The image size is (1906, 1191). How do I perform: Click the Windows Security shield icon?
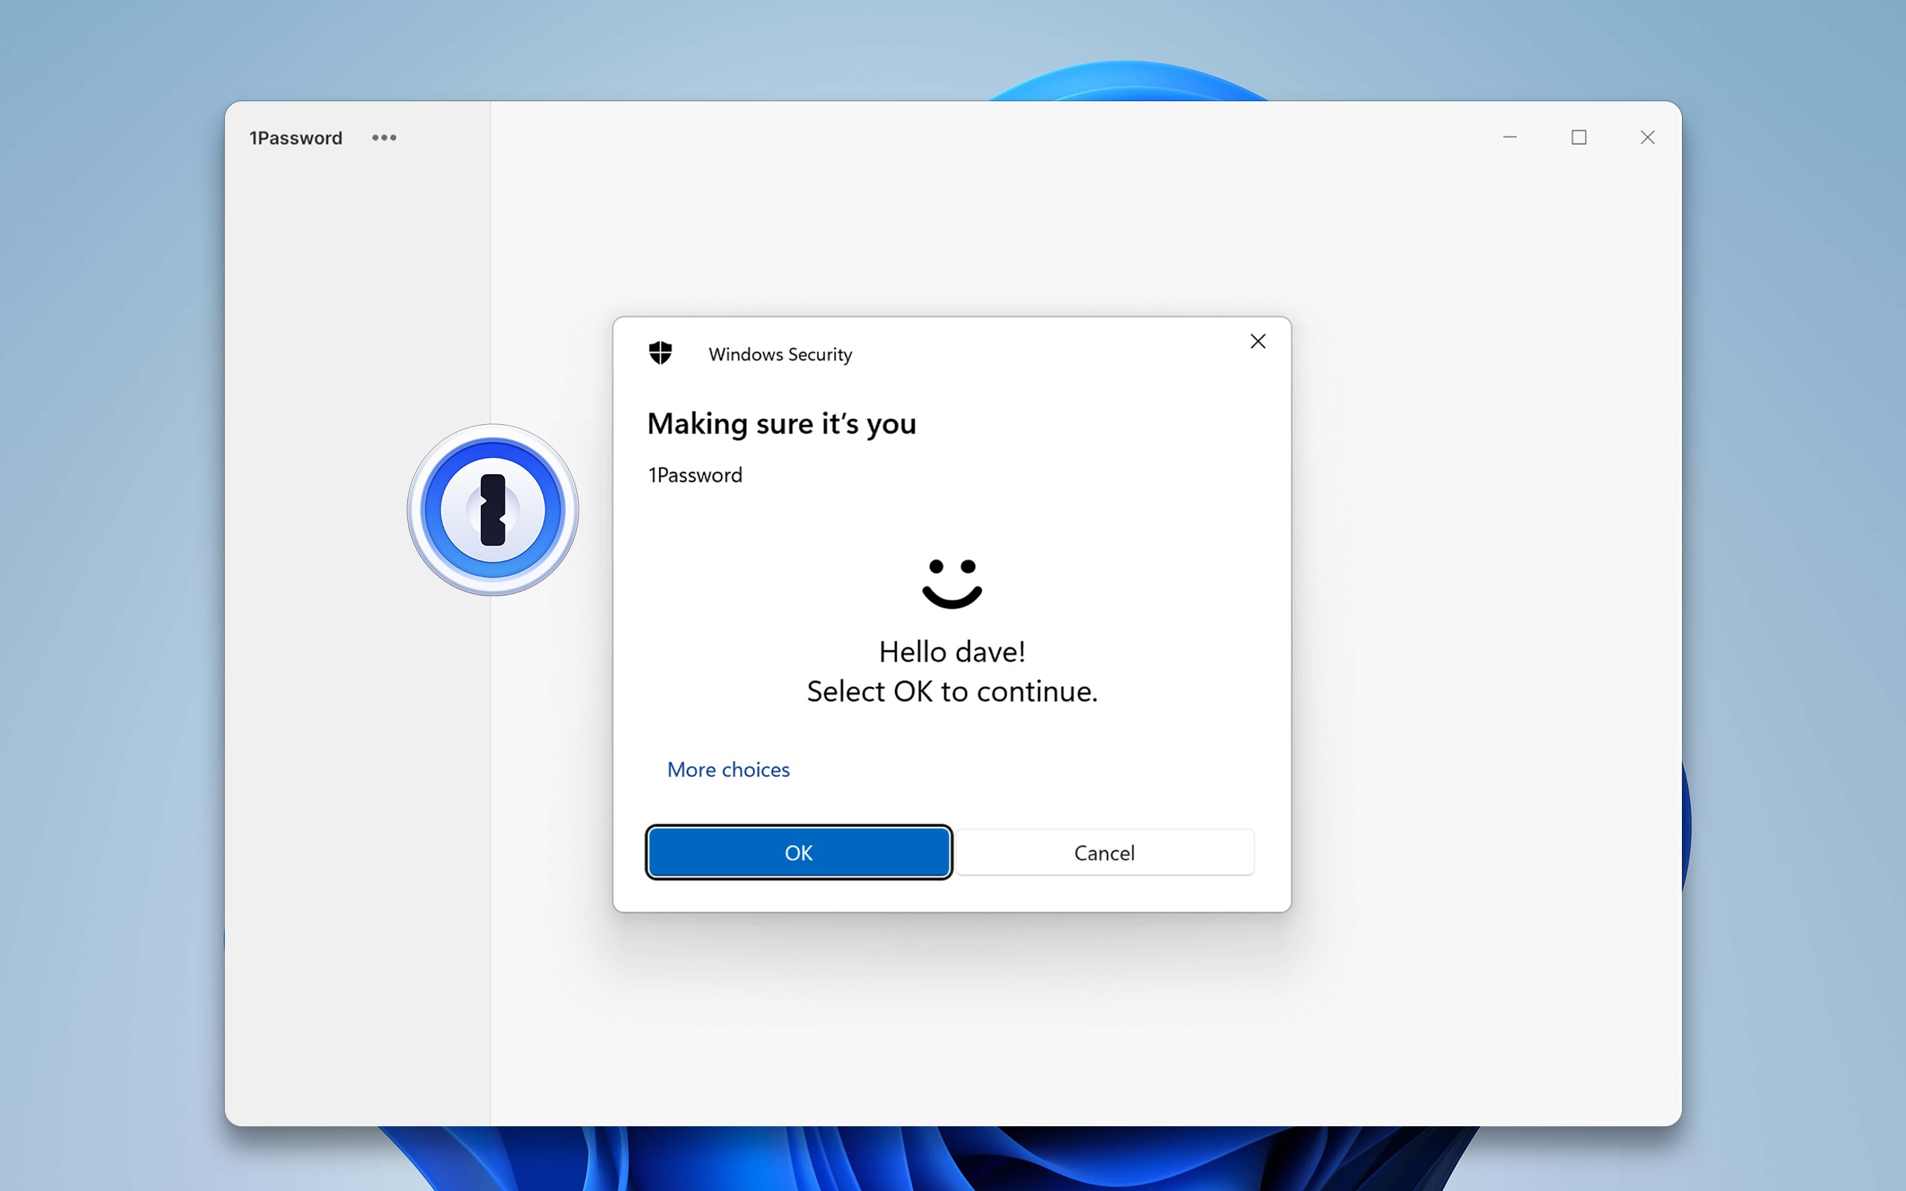click(x=660, y=353)
